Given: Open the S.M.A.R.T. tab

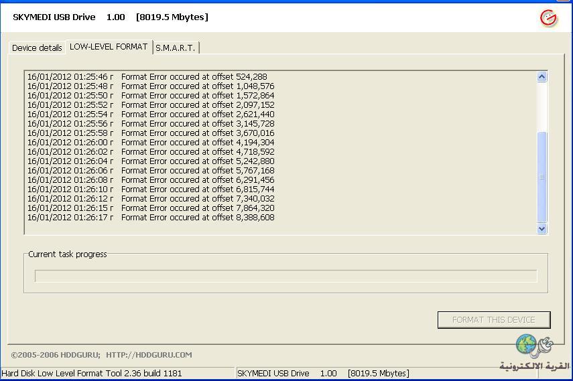Looking at the screenshot, I should (x=176, y=48).
